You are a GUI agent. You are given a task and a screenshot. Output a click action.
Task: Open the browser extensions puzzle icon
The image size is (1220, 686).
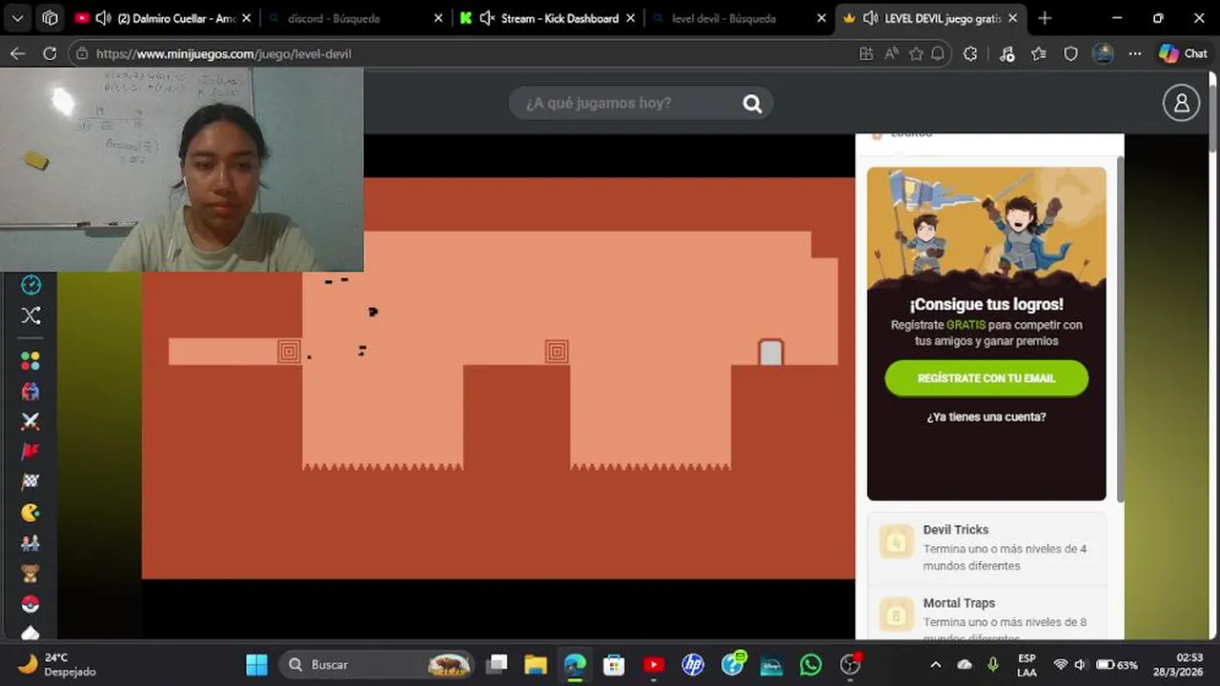970,54
